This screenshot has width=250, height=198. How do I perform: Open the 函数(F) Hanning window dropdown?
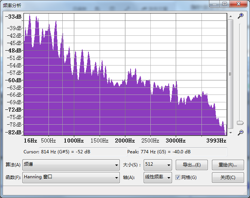(x=71, y=177)
